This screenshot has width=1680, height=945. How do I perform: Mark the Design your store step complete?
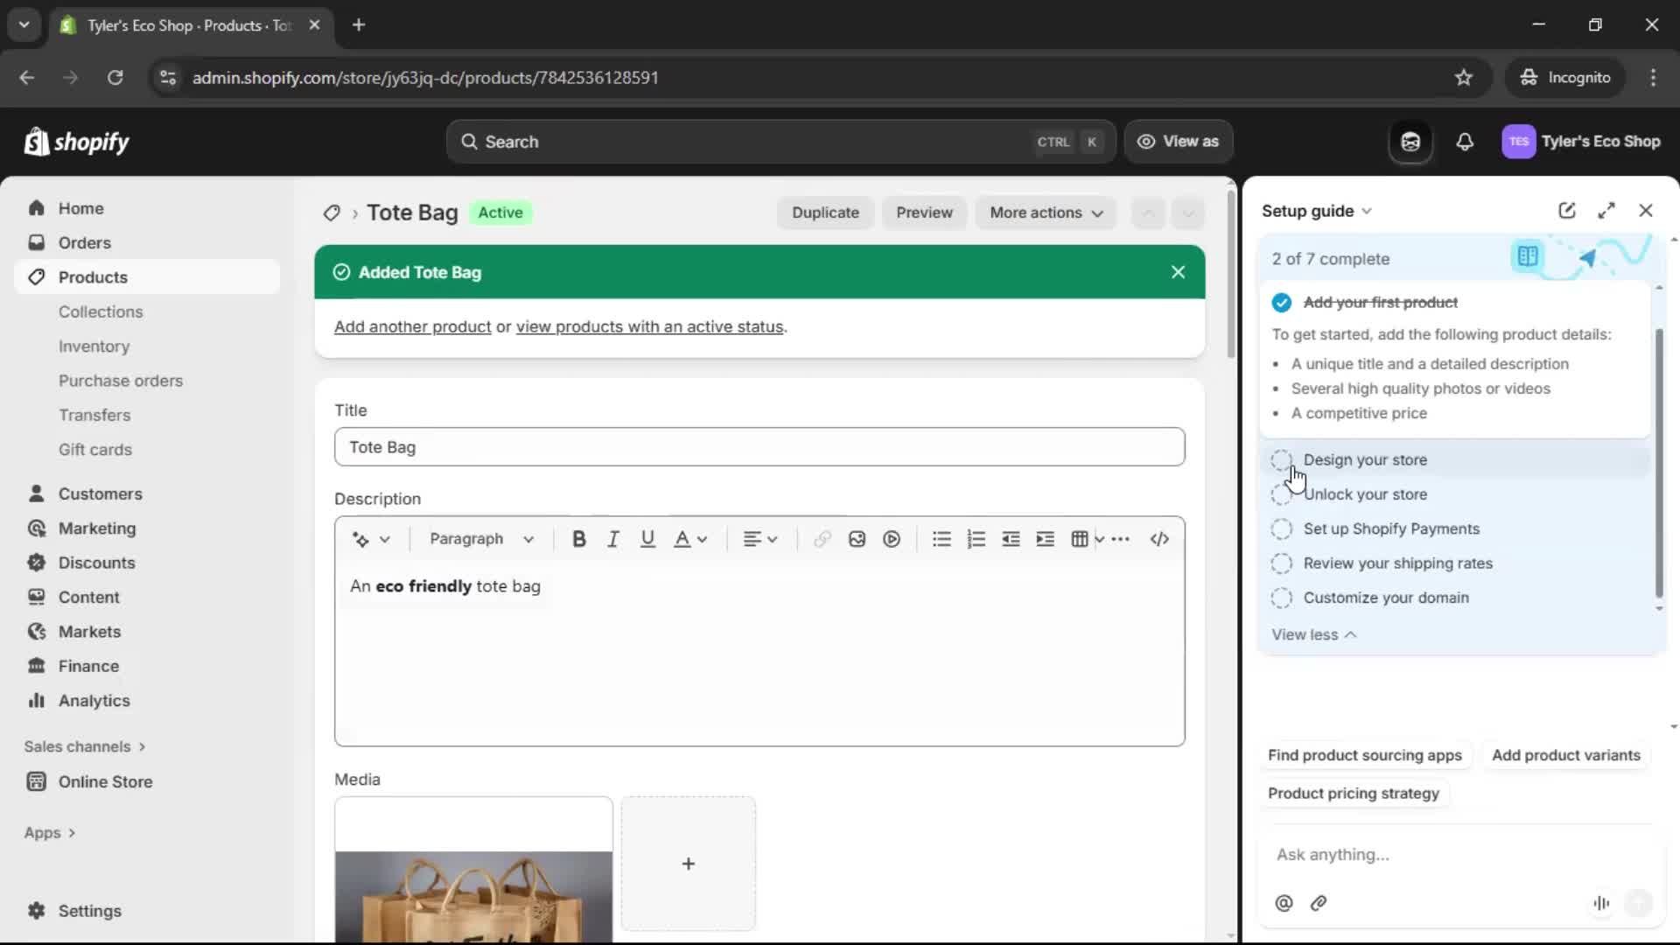click(x=1281, y=459)
